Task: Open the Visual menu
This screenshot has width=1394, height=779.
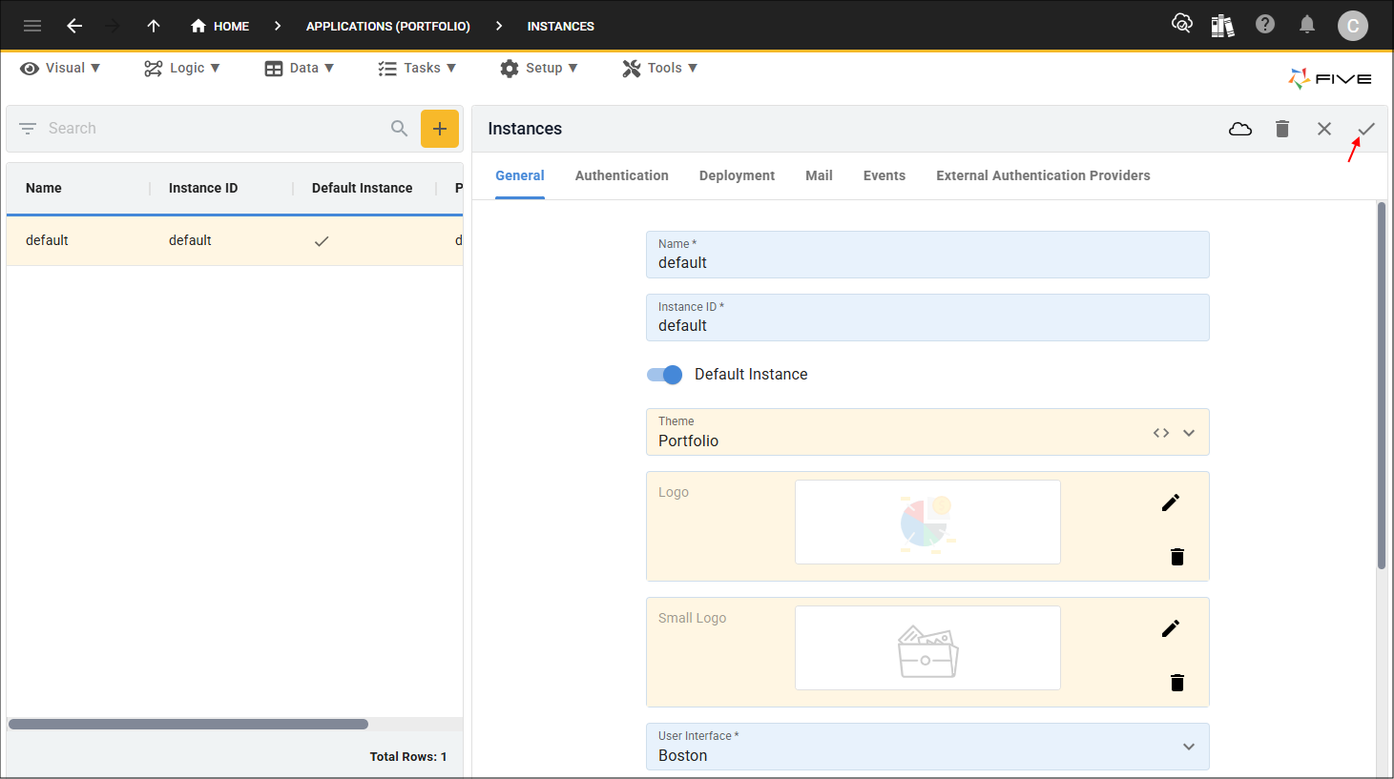Action: pyautogui.click(x=60, y=68)
